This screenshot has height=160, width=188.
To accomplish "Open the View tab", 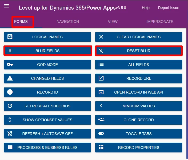I will 113,22.
